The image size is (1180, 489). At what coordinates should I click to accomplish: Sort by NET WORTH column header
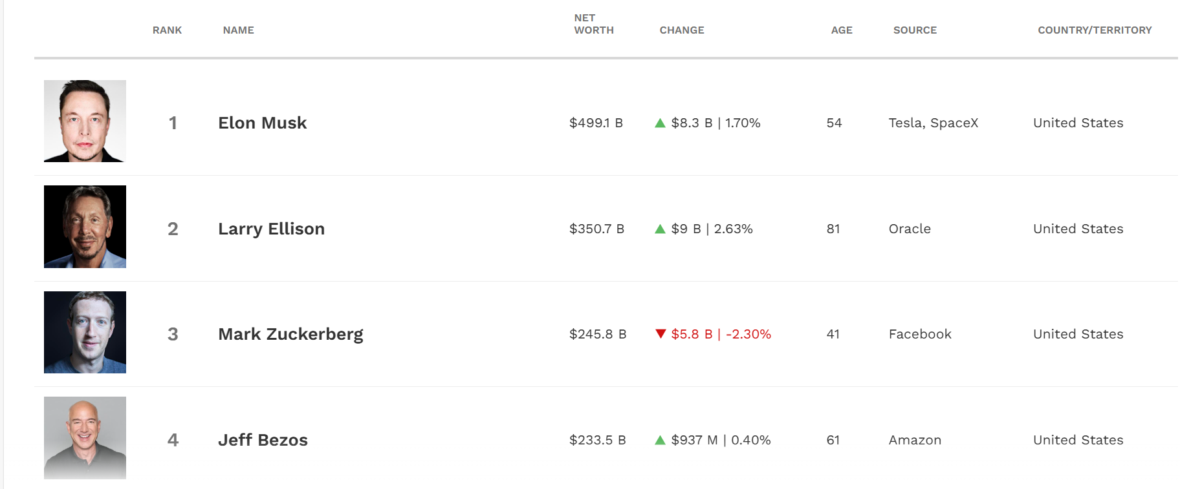pyautogui.click(x=593, y=25)
